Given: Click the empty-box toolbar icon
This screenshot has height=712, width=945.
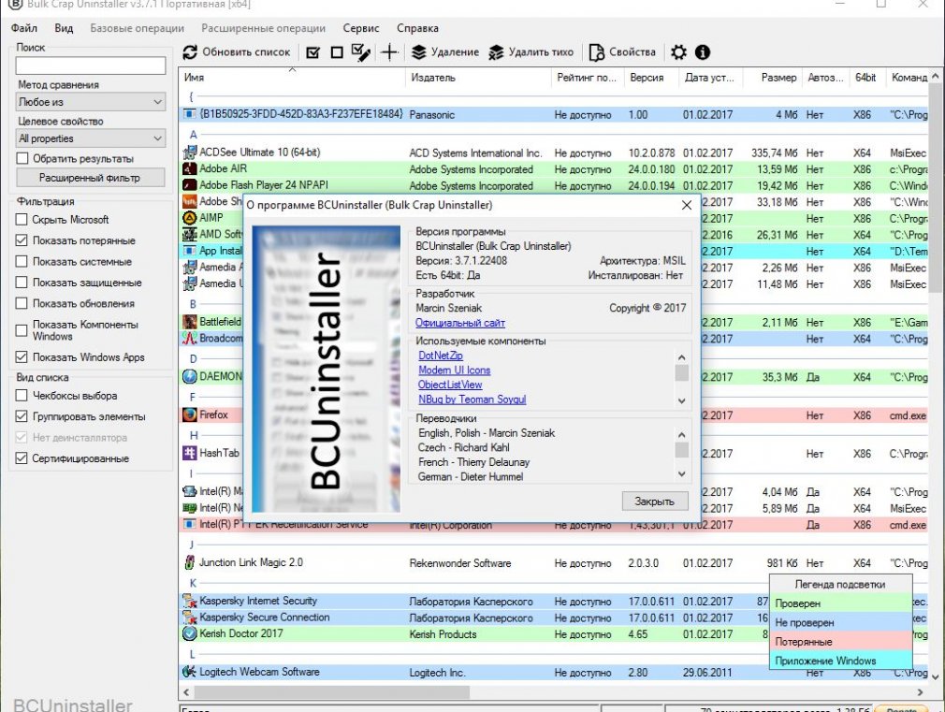Looking at the screenshot, I should [337, 52].
